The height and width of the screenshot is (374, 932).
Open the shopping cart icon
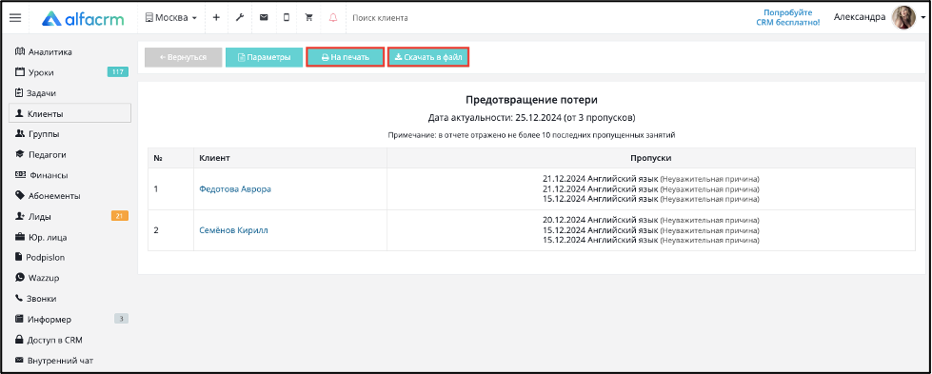click(309, 18)
